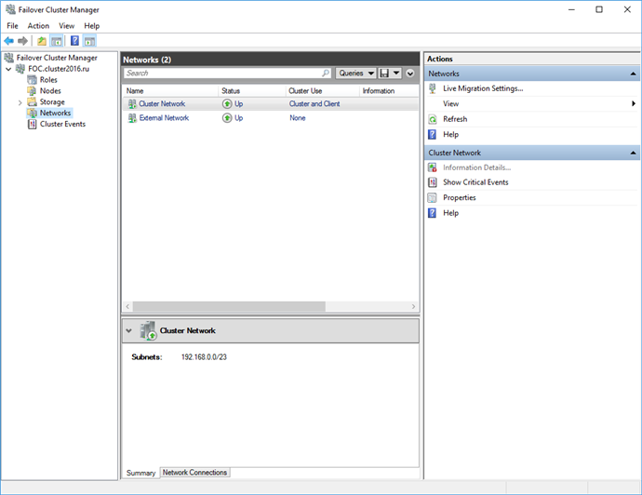Click the Help icon under Cluster Network actions
642x495 pixels.
(x=433, y=213)
